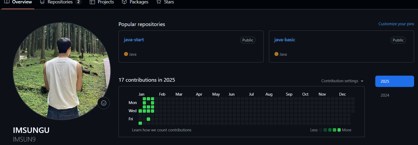The image size is (418, 145).
Task: Click the Overview book icon
Action: [x=7, y=2]
